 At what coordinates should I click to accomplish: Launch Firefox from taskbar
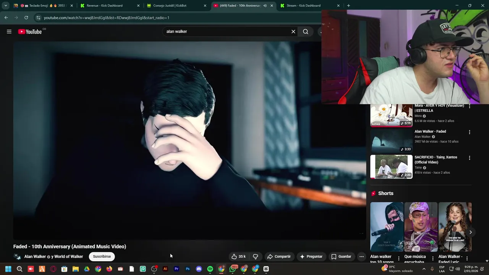click(109, 269)
